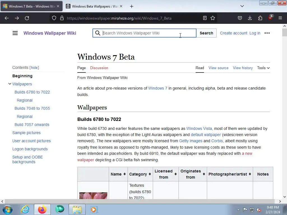The image size is (287, 215).
Task: Open the uBlock Origin extension icon
Action: click(270, 18)
